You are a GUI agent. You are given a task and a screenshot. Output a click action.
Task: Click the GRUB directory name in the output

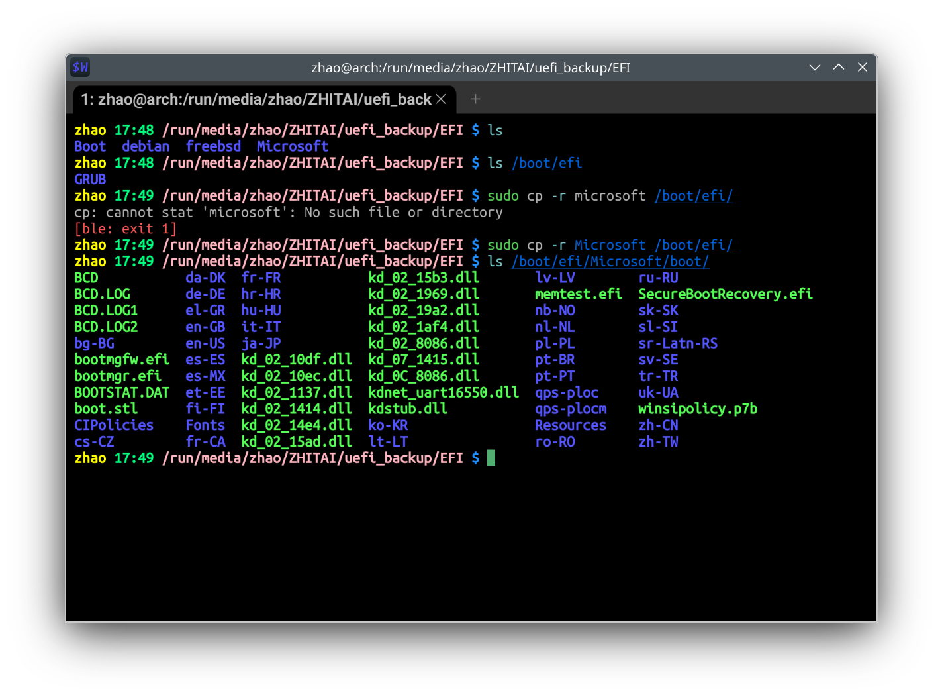pyautogui.click(x=90, y=179)
